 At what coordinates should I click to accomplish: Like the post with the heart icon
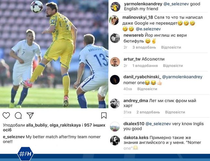(x=6, y=116)
